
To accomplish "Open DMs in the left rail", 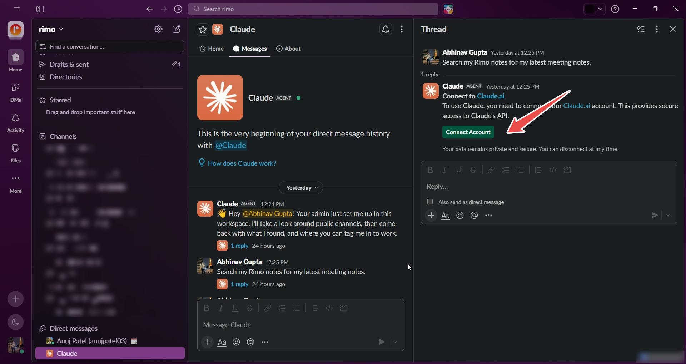I will click(x=15, y=92).
